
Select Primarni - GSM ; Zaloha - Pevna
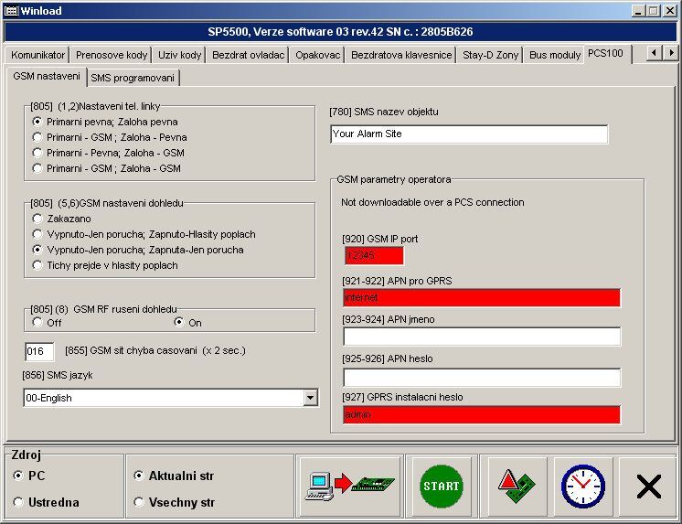(x=37, y=137)
